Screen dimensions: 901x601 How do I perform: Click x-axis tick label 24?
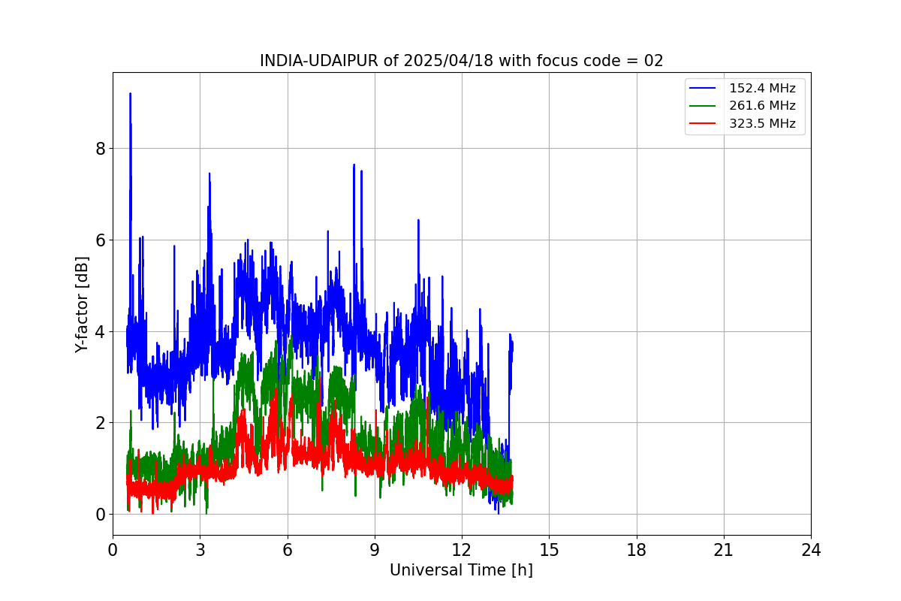(x=811, y=550)
